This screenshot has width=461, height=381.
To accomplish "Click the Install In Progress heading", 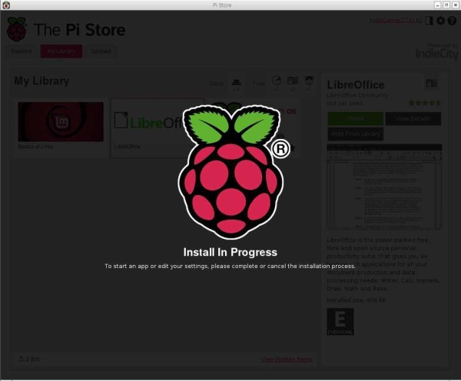I will point(230,252).
